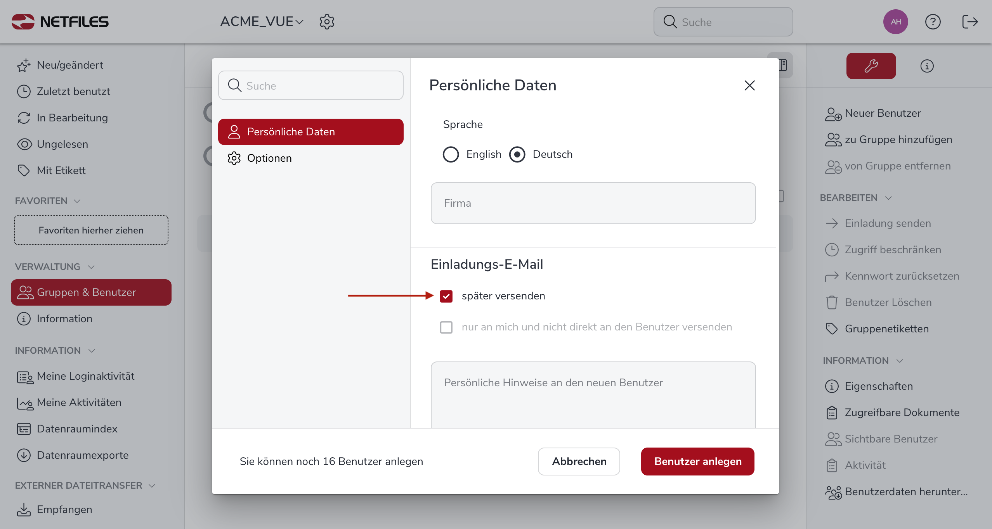Open the ACME_VUE data room dropdown
The height and width of the screenshot is (529, 992).
click(262, 22)
